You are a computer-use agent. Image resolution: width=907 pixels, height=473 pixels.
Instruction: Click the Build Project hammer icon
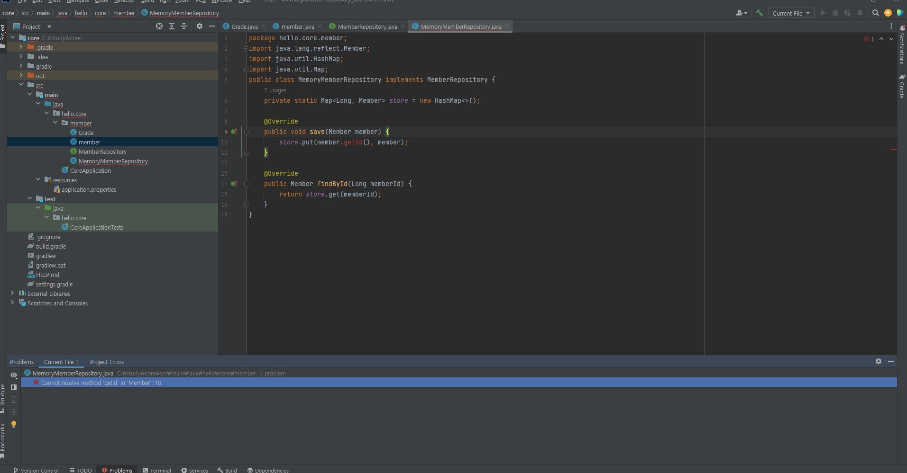tap(759, 13)
